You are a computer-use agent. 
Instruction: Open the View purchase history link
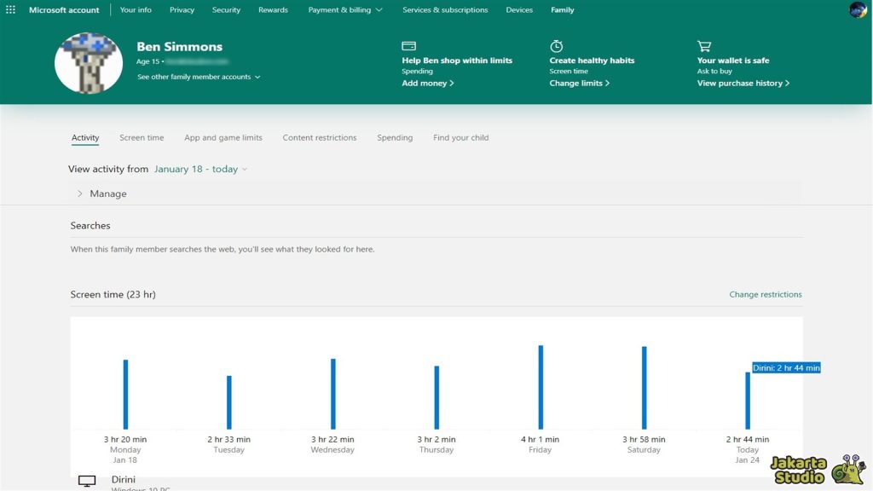pos(743,84)
